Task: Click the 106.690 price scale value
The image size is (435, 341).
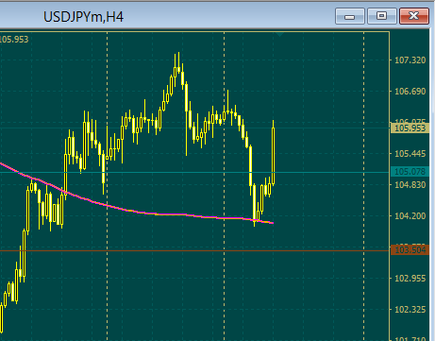Action: pyautogui.click(x=410, y=92)
